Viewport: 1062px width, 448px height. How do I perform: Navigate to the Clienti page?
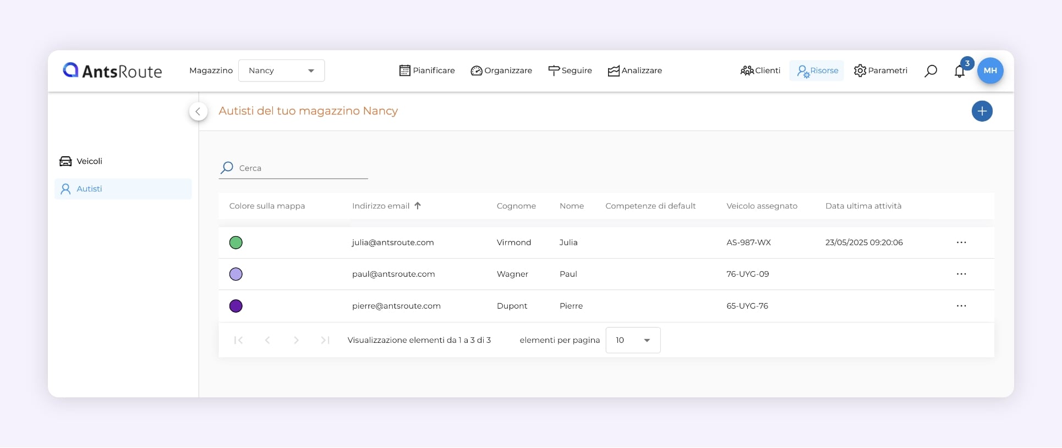(x=760, y=70)
